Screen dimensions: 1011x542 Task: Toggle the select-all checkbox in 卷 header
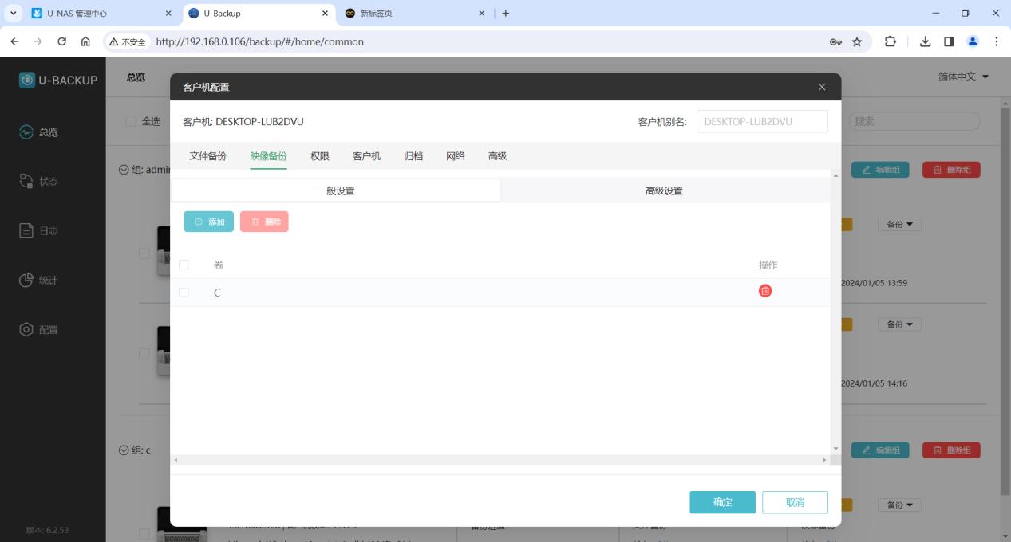pos(184,265)
